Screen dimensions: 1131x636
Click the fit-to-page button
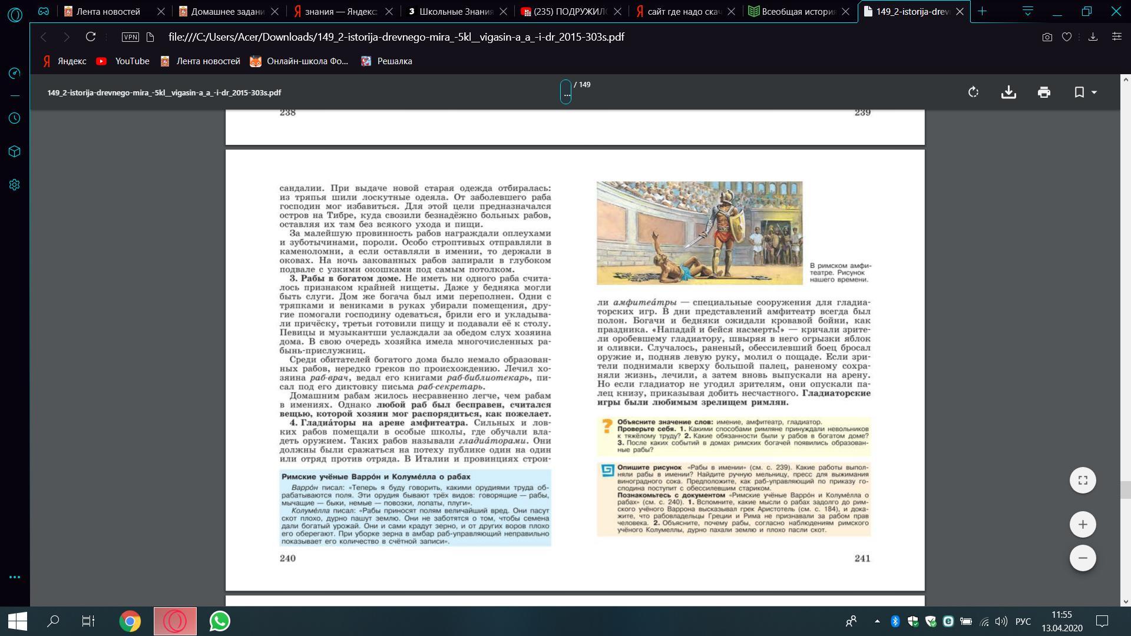click(1083, 481)
